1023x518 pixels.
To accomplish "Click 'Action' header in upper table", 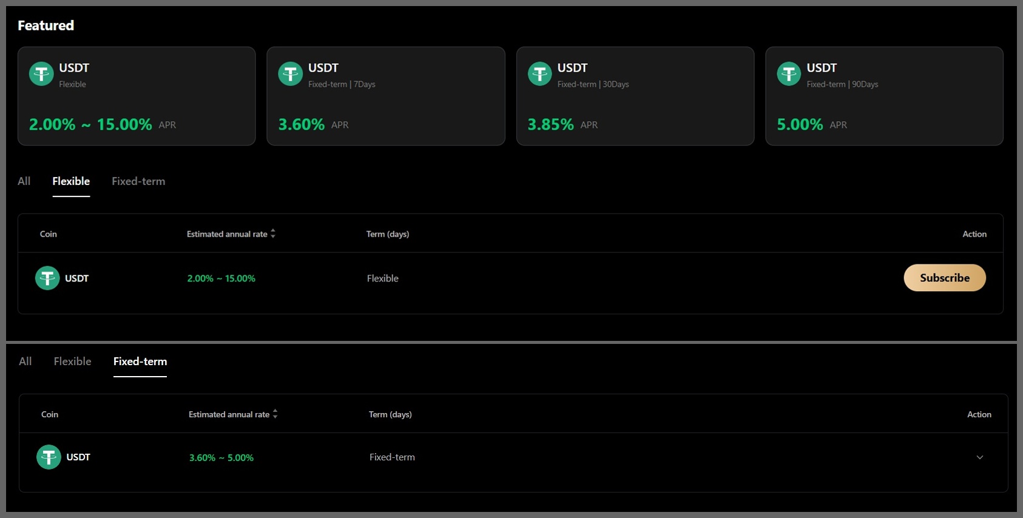I will coord(974,234).
